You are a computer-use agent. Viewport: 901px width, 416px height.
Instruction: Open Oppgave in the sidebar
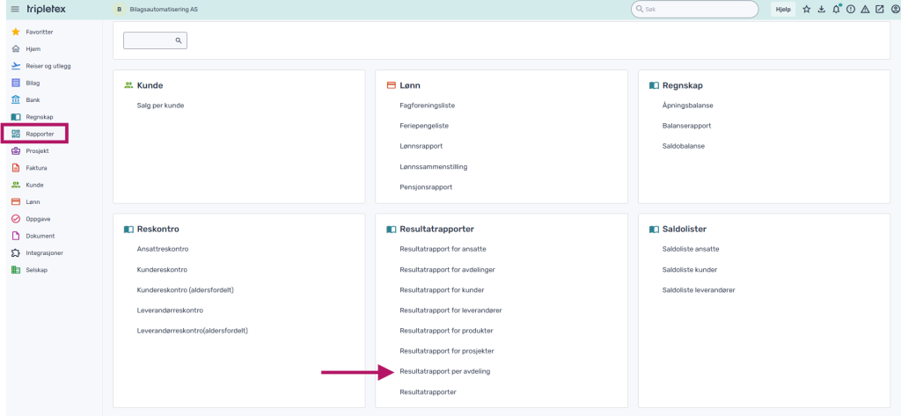[x=38, y=219]
